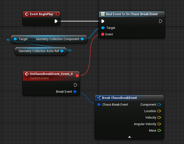The image size is (184, 144).
Task: Click Bind Event node execution output pin
Action: [161, 21]
